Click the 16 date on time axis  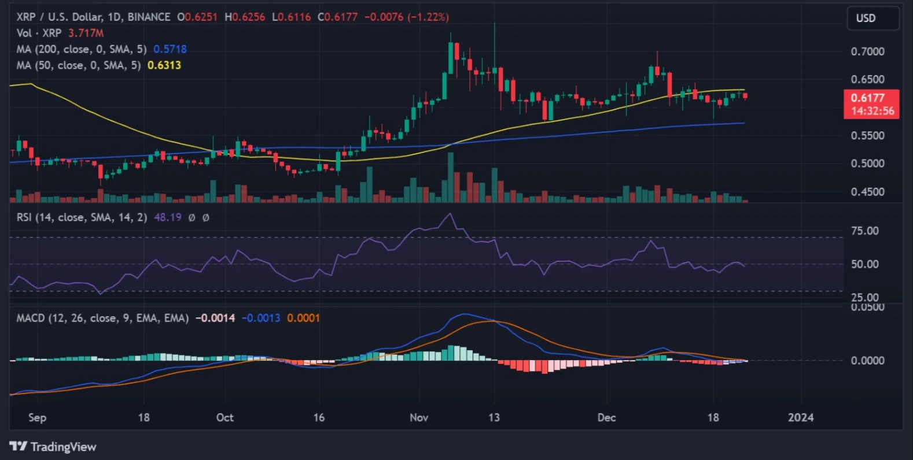tap(319, 417)
